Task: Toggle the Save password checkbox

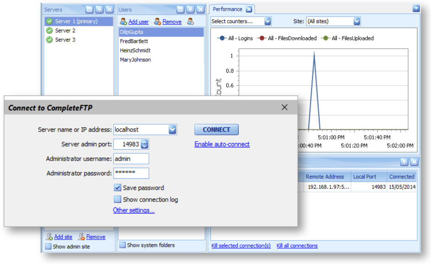Action: point(117,188)
